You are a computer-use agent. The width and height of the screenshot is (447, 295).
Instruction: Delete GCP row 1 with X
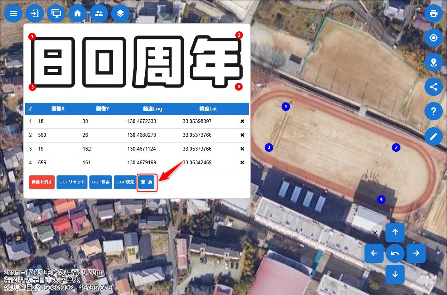(x=242, y=122)
